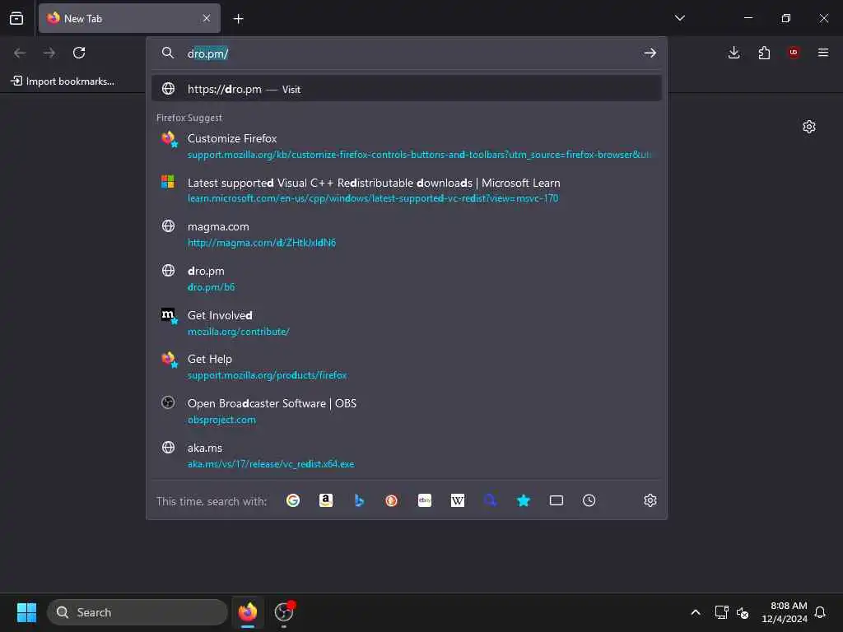Show hidden system tray icons chevron

coord(695,612)
